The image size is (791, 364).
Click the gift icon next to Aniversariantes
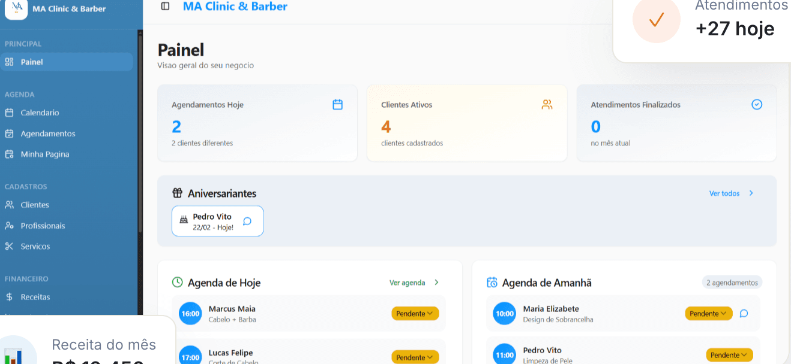(177, 193)
